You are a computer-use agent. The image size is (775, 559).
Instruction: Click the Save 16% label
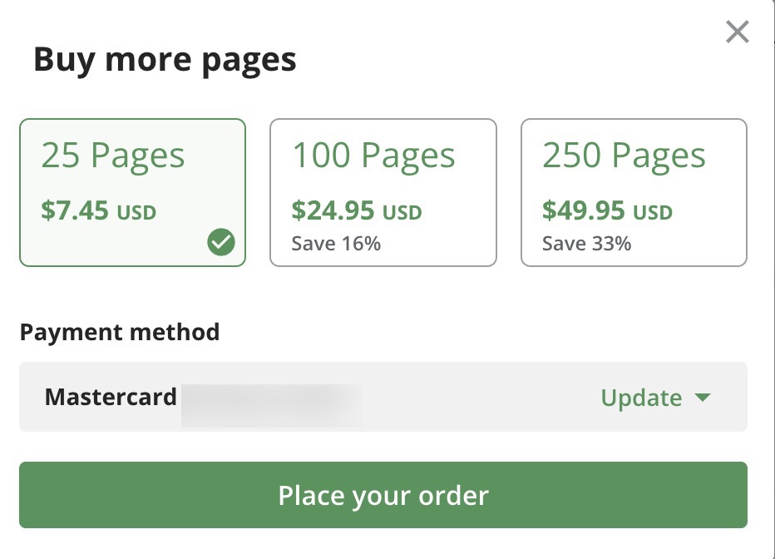pos(336,244)
